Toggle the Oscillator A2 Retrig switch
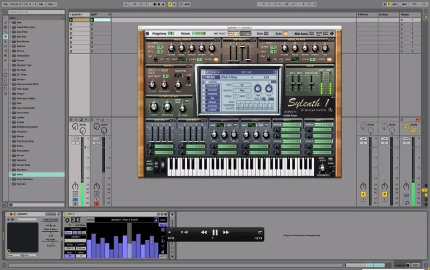This screenshot has width=430, height=270. [x=330, y=59]
